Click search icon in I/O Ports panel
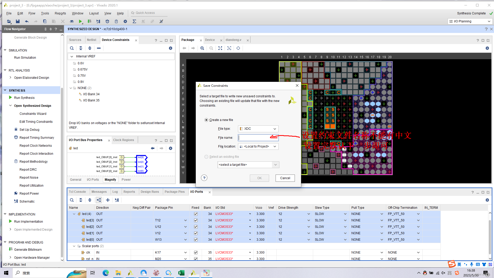The image size is (494, 278). (x=72, y=200)
